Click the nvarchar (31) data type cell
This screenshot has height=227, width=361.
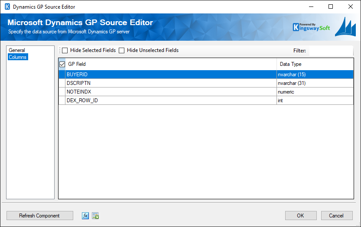pos(315,83)
